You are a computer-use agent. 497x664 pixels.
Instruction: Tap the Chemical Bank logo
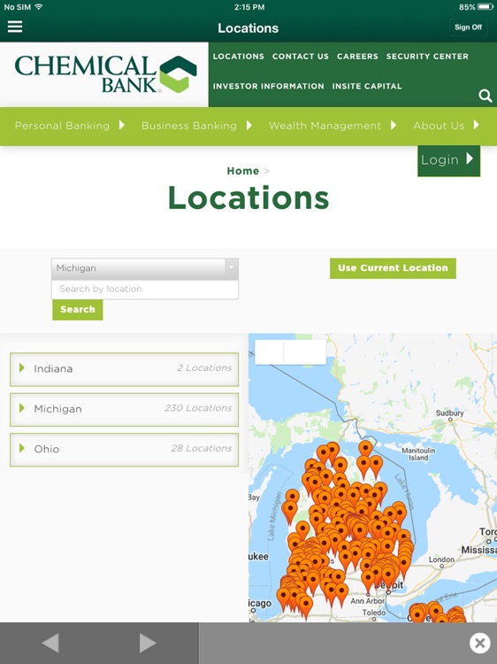[106, 74]
